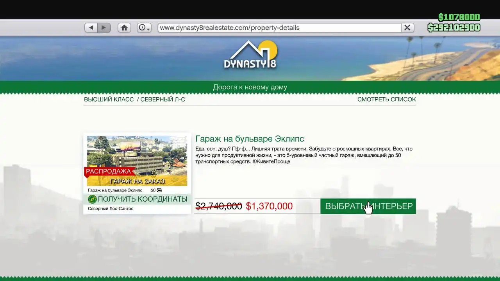
Task: Click ПОЛУЧИТЬ КООРДИНАТЫ button
Action: [137, 199]
